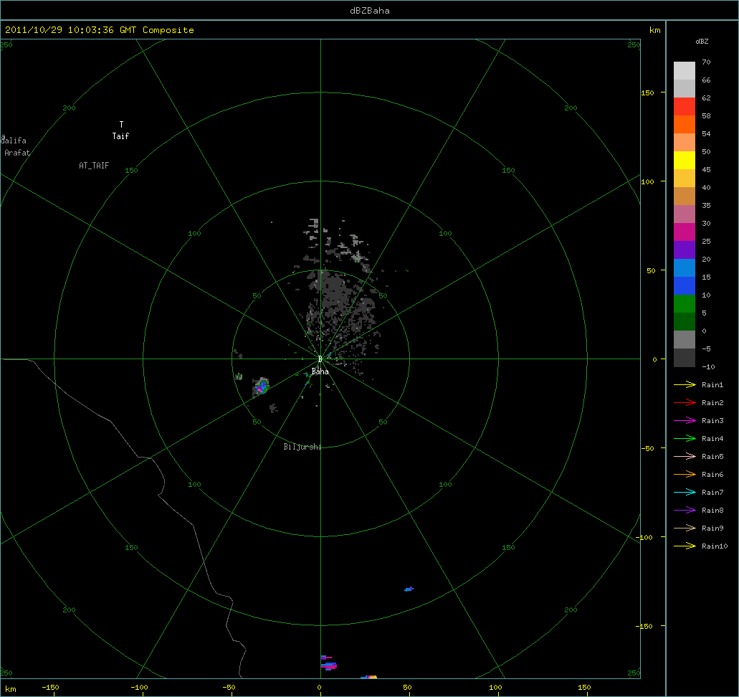Viewport: 739px width, 697px height.
Task: Pick the cyan Rain7 arrow icon
Action: tap(685, 493)
